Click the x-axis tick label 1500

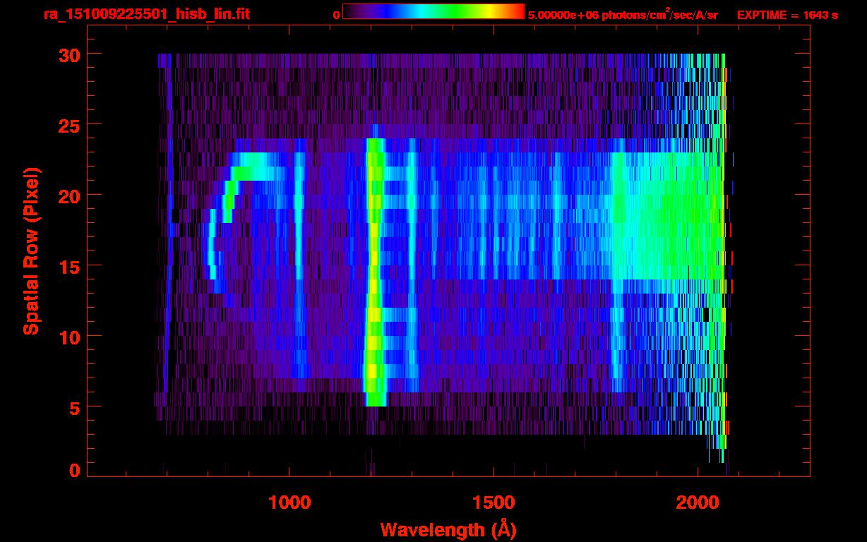pyautogui.click(x=494, y=502)
